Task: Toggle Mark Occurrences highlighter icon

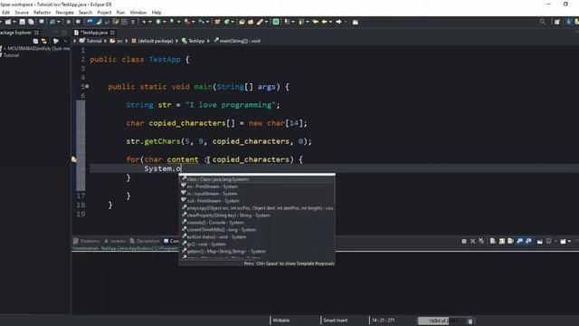Action: 99,22
